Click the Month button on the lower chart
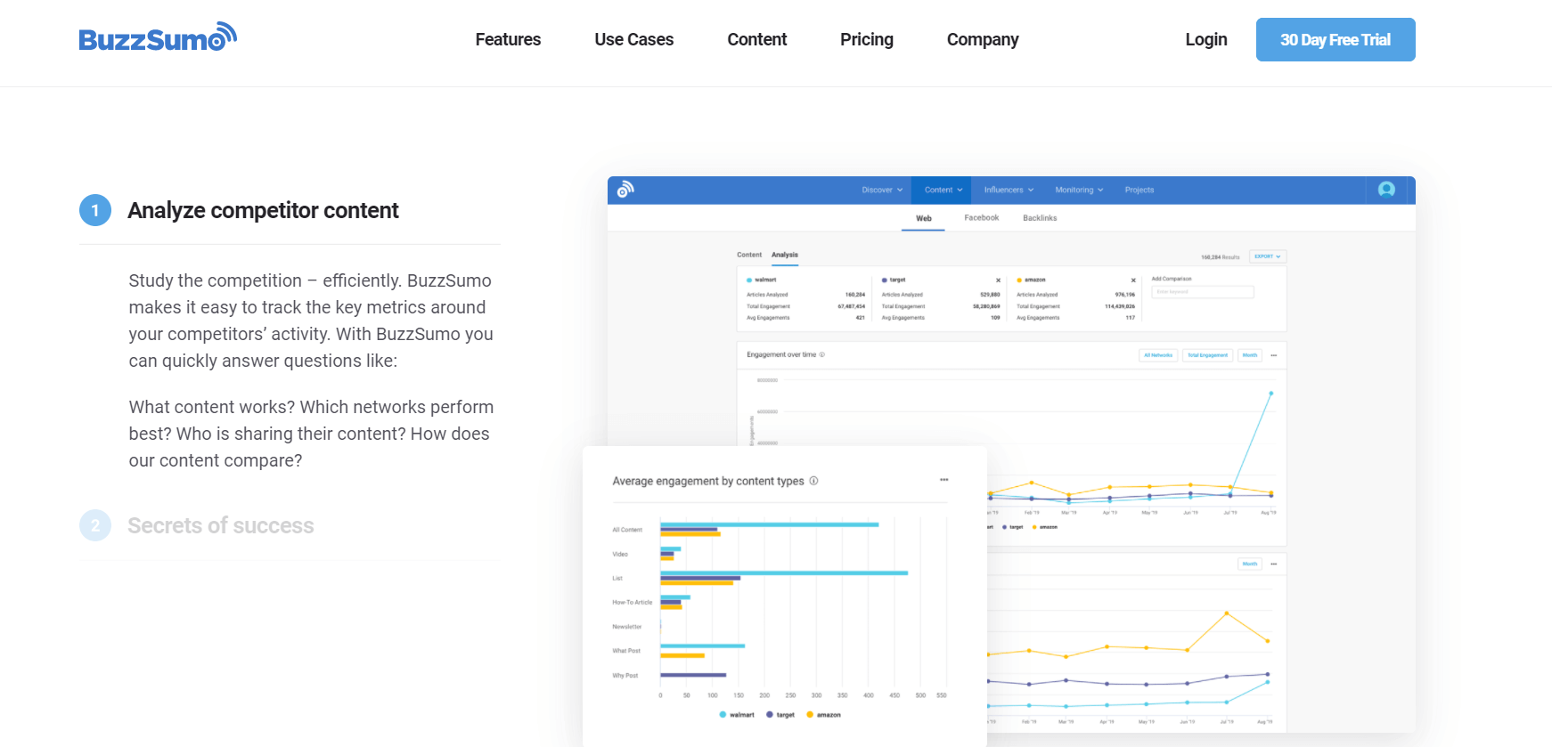The height and width of the screenshot is (747, 1552). tap(1250, 564)
